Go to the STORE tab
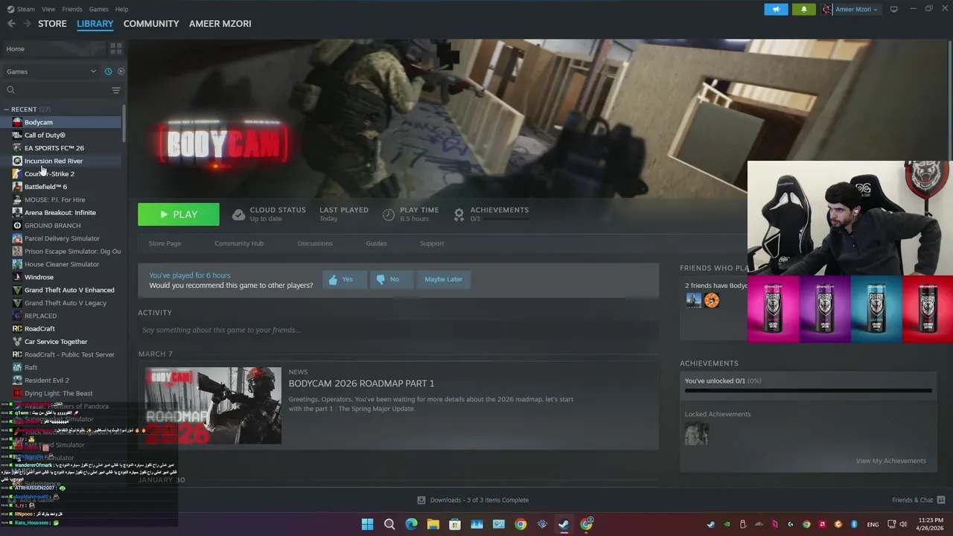The width and height of the screenshot is (953, 536). pyautogui.click(x=52, y=24)
